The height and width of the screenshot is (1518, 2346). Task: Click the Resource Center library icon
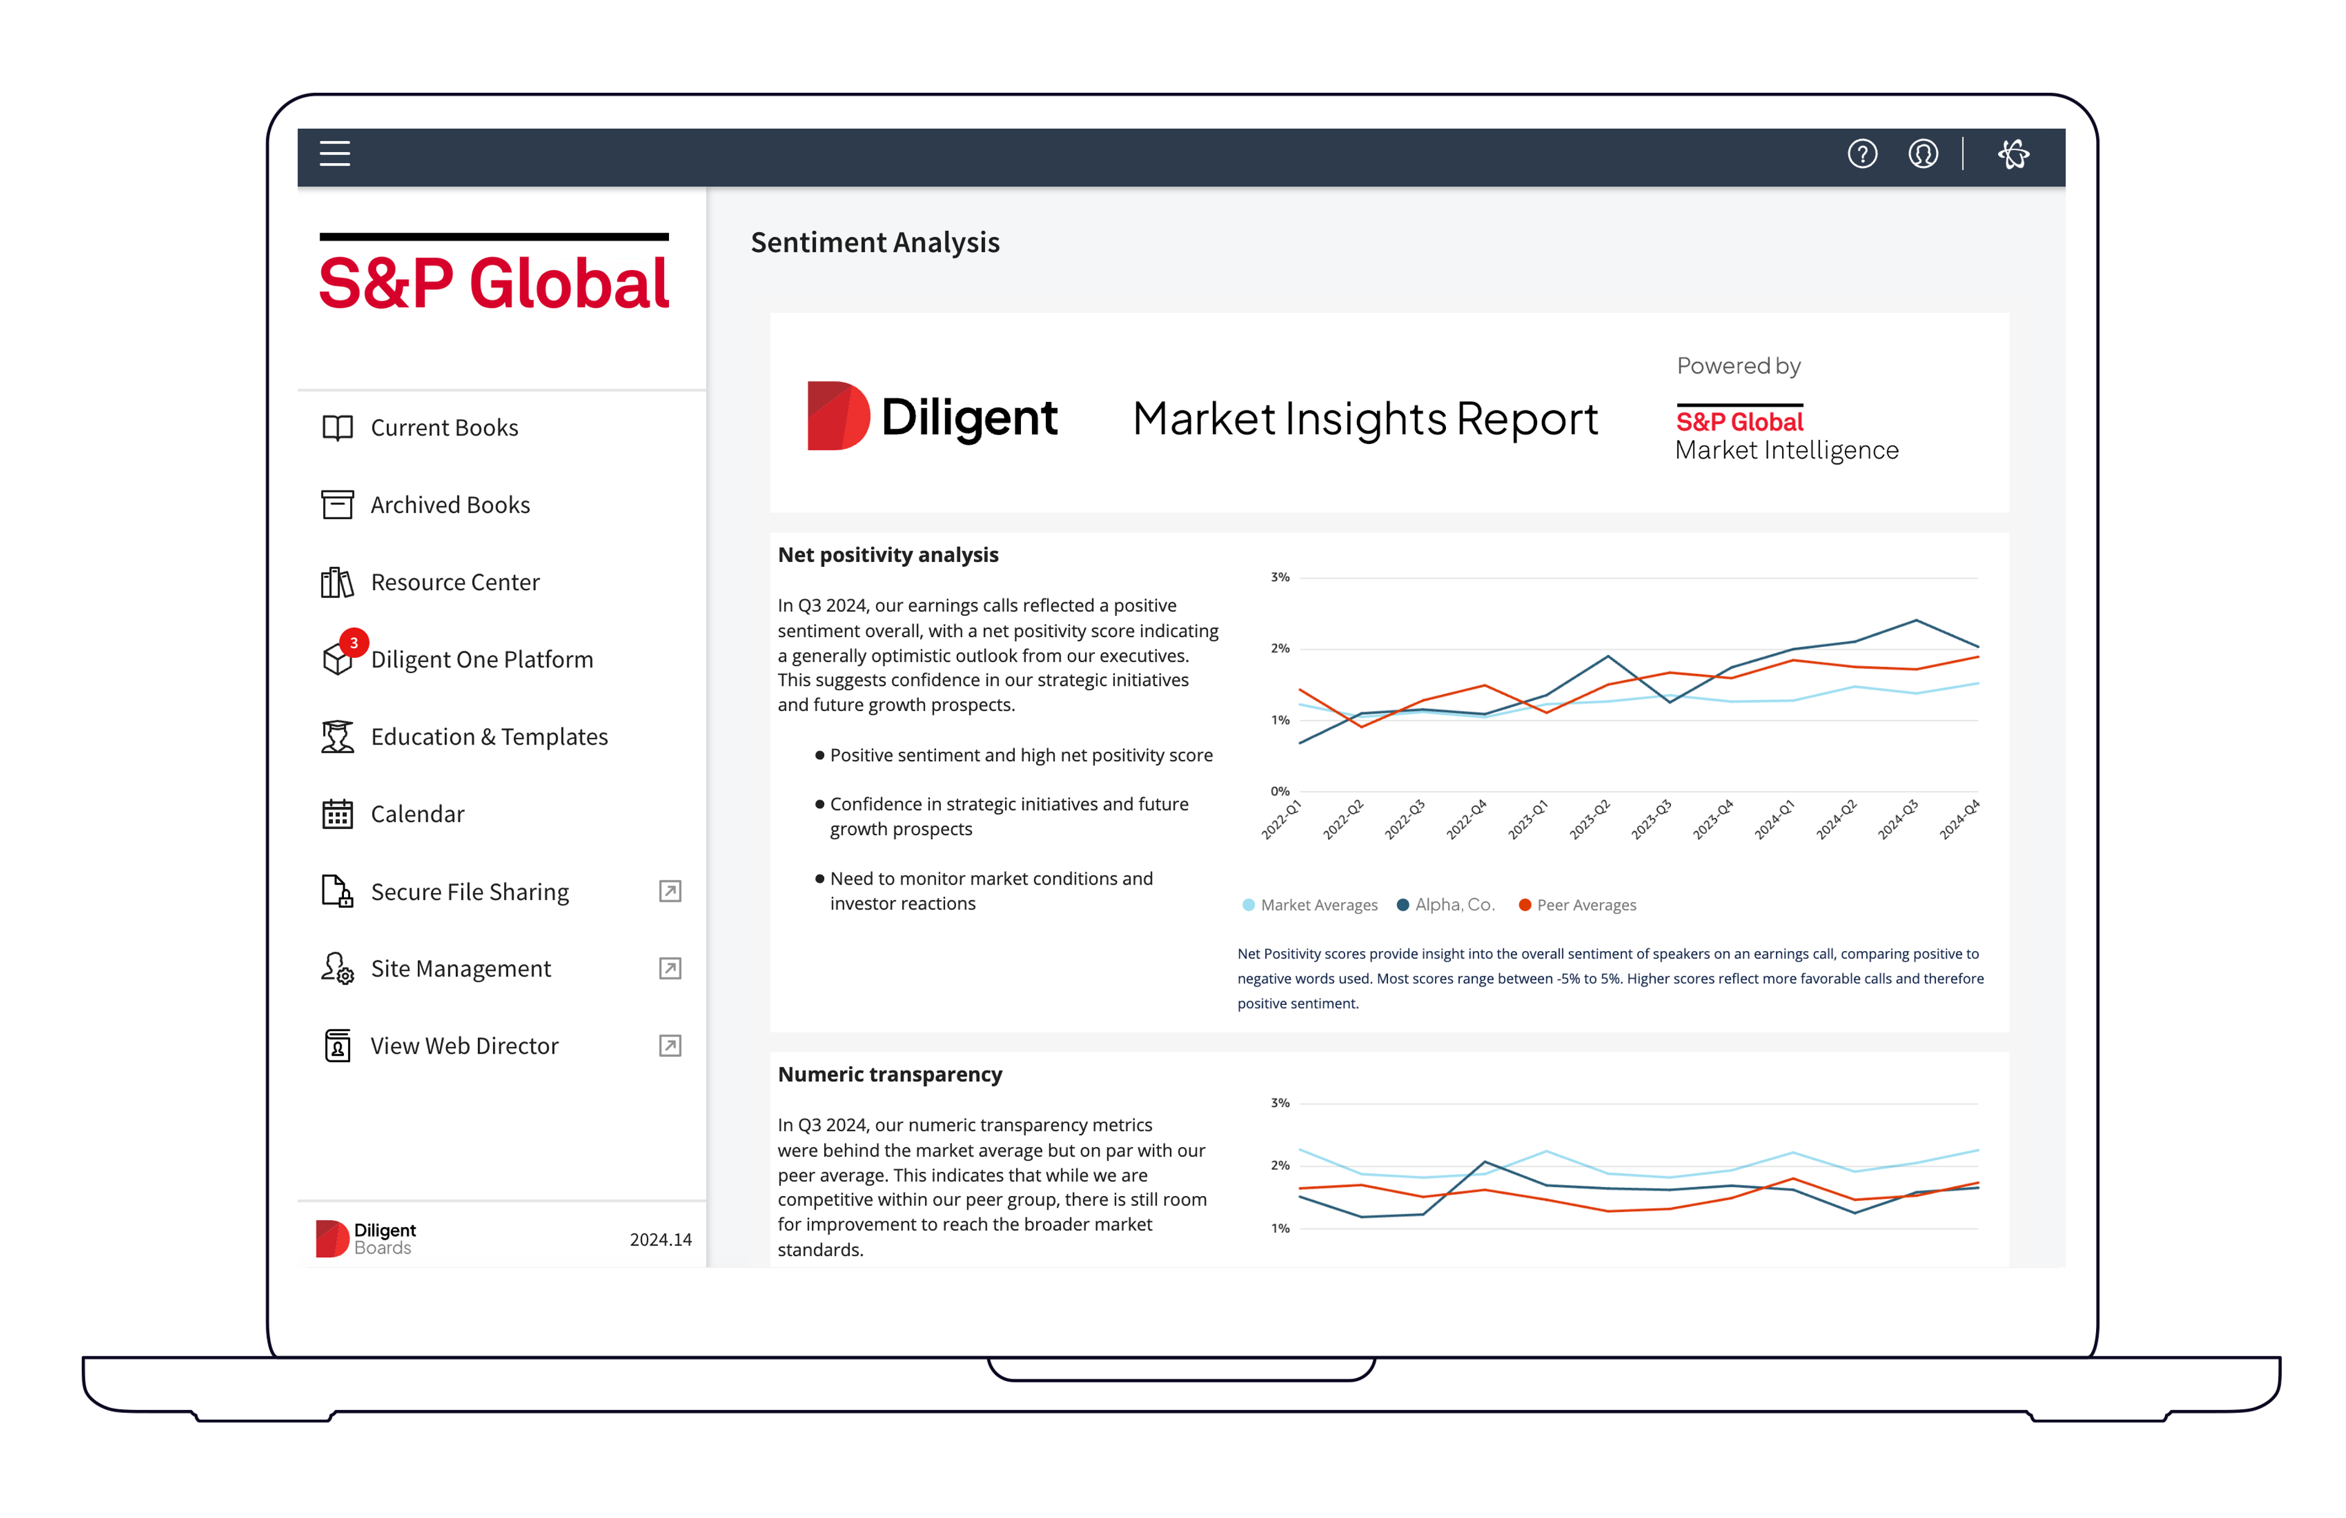[x=337, y=583]
